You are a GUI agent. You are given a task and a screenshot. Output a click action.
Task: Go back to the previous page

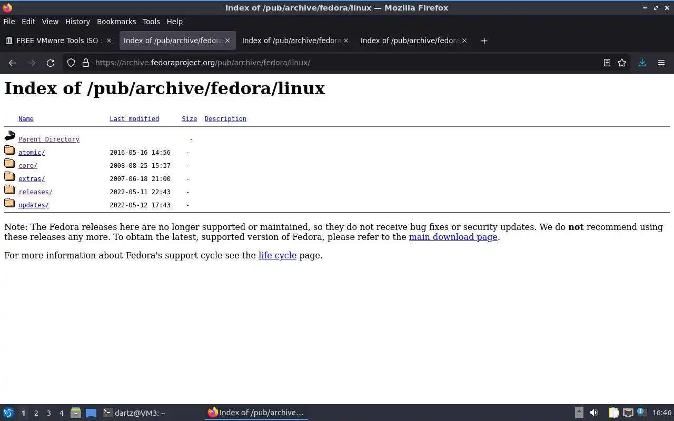click(13, 63)
